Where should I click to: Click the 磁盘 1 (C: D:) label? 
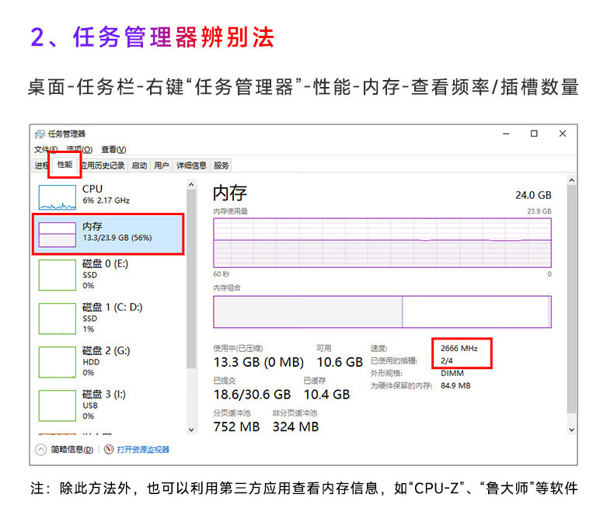click(x=112, y=307)
